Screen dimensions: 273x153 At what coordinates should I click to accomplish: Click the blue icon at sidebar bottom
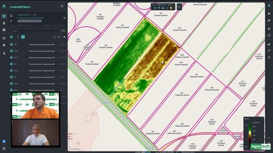[x=4, y=142]
